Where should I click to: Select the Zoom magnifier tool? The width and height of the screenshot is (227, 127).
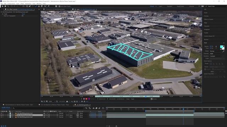[x=8, y=6]
